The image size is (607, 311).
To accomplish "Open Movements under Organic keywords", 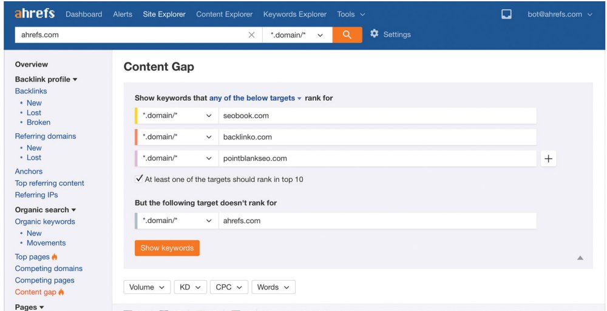I will tap(46, 243).
